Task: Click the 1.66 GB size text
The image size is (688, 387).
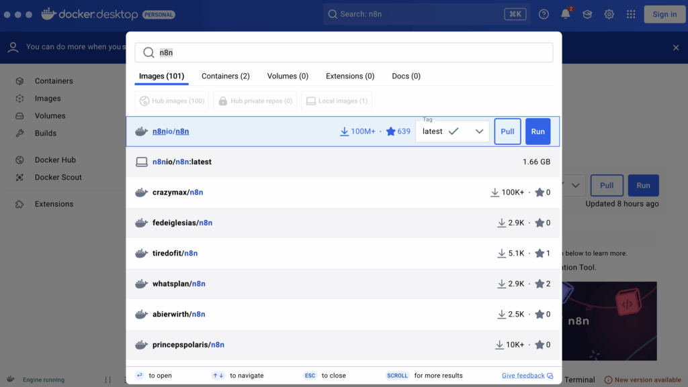Action: point(536,162)
